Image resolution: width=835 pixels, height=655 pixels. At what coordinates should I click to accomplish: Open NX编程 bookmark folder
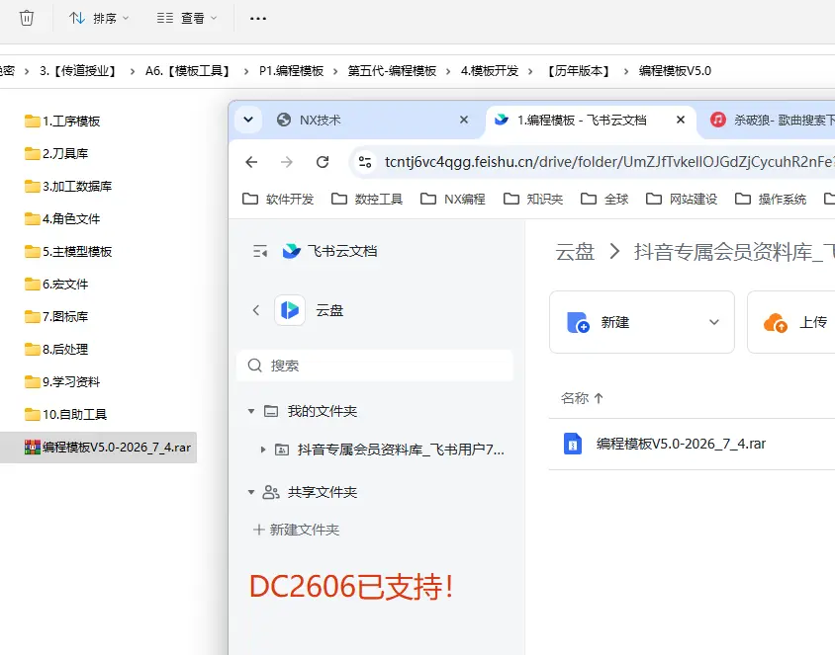(x=453, y=199)
